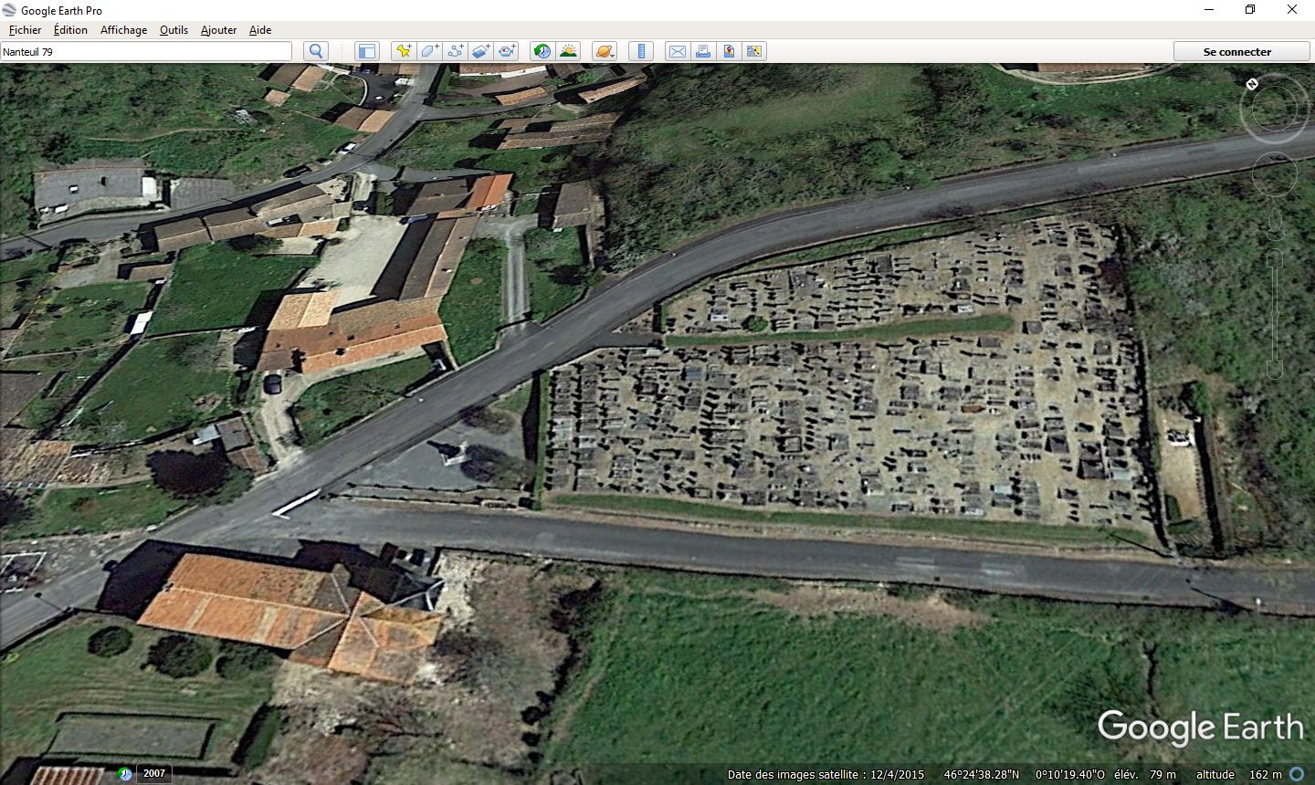This screenshot has height=785, width=1315.
Task: Click the longitude 0°10'19.40"O readout
Action: click(x=1069, y=774)
